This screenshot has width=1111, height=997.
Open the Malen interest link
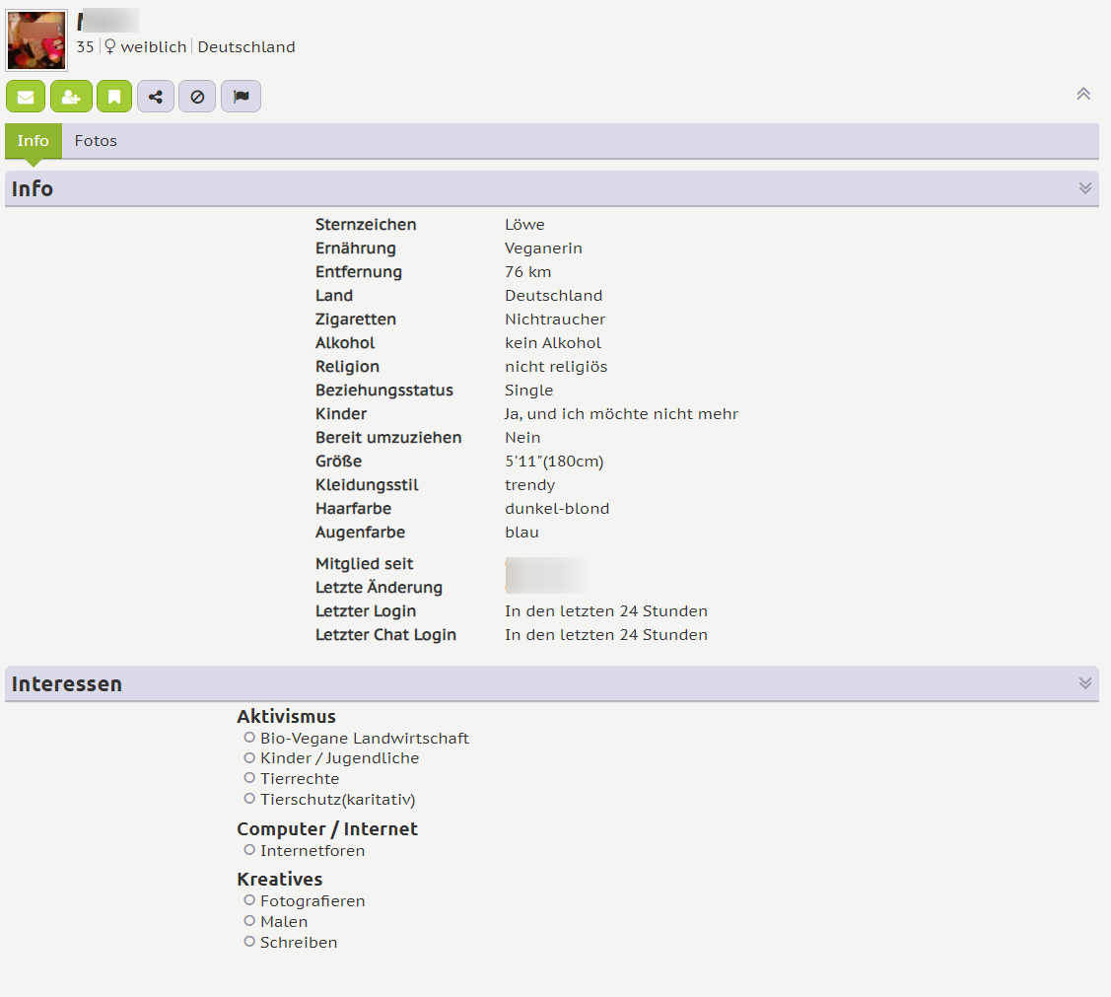(284, 922)
